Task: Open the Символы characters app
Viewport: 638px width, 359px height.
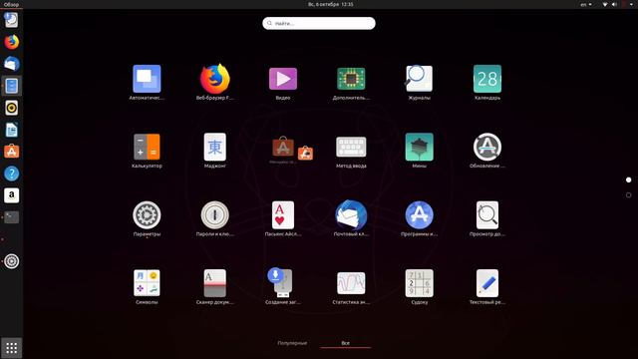Action: [147, 283]
